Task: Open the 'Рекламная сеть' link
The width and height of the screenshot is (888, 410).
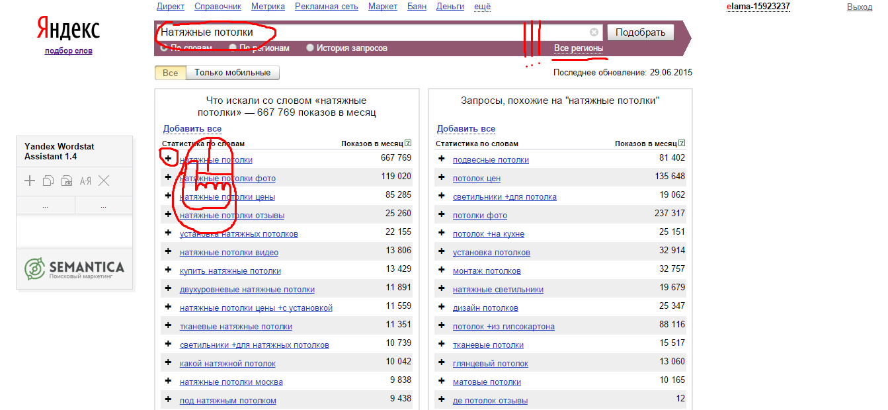Action: coord(327,7)
